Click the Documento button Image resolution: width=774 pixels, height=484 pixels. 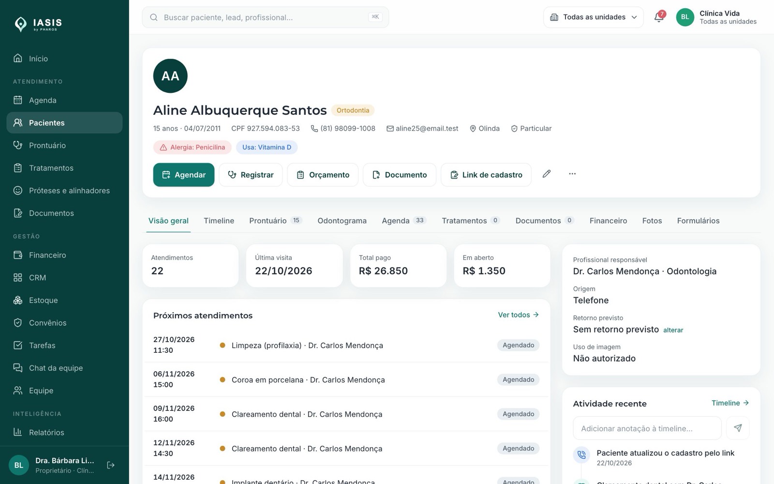[x=400, y=175]
